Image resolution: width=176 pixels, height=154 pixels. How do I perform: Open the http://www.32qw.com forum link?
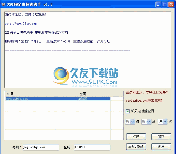(x=20, y=23)
